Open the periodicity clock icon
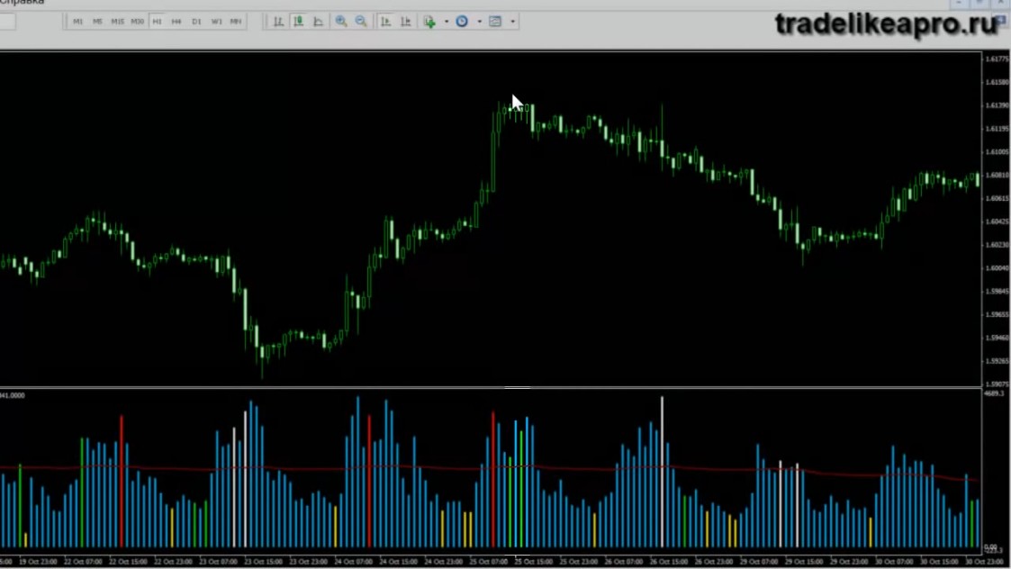The height and width of the screenshot is (569, 1011). pyautogui.click(x=462, y=22)
